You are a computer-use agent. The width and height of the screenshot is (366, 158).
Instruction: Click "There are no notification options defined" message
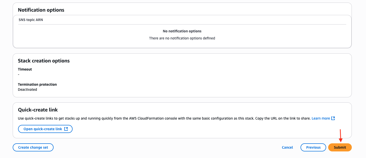point(182,38)
